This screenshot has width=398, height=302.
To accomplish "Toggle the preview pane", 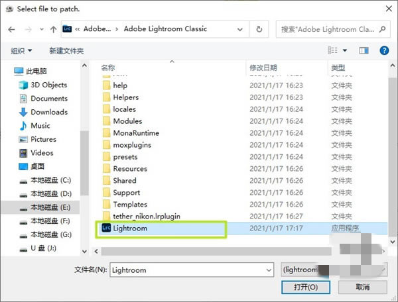I will tap(364, 51).
